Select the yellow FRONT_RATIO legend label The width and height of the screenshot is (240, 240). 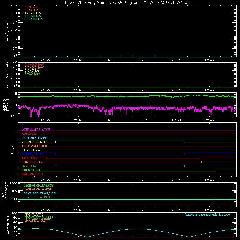[x=34, y=214]
